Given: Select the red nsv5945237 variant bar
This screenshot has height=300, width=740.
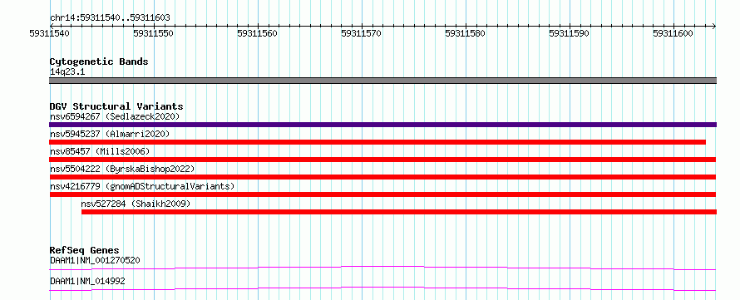Looking at the screenshot, I should pos(377,142).
